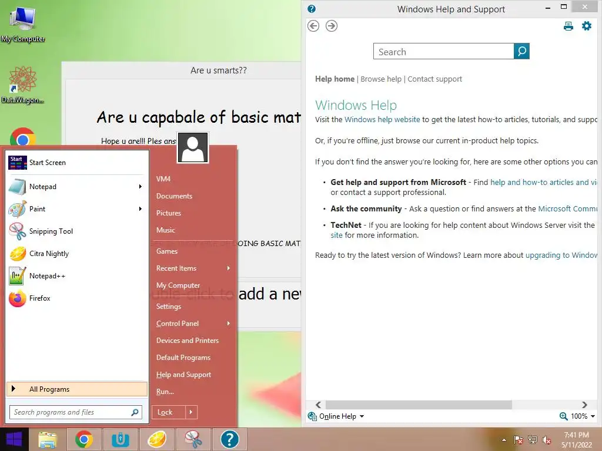Open the blue U app in taskbar
The height and width of the screenshot is (451, 602).
click(120, 439)
